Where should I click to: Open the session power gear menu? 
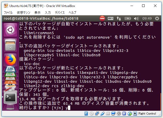[157, 18]
